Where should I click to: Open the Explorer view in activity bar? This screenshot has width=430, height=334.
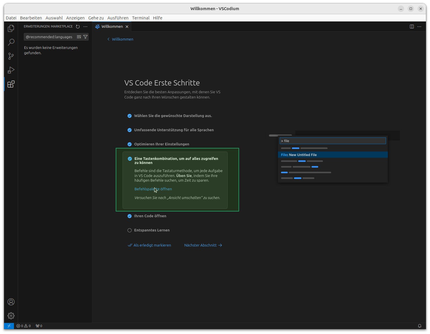tap(11, 28)
